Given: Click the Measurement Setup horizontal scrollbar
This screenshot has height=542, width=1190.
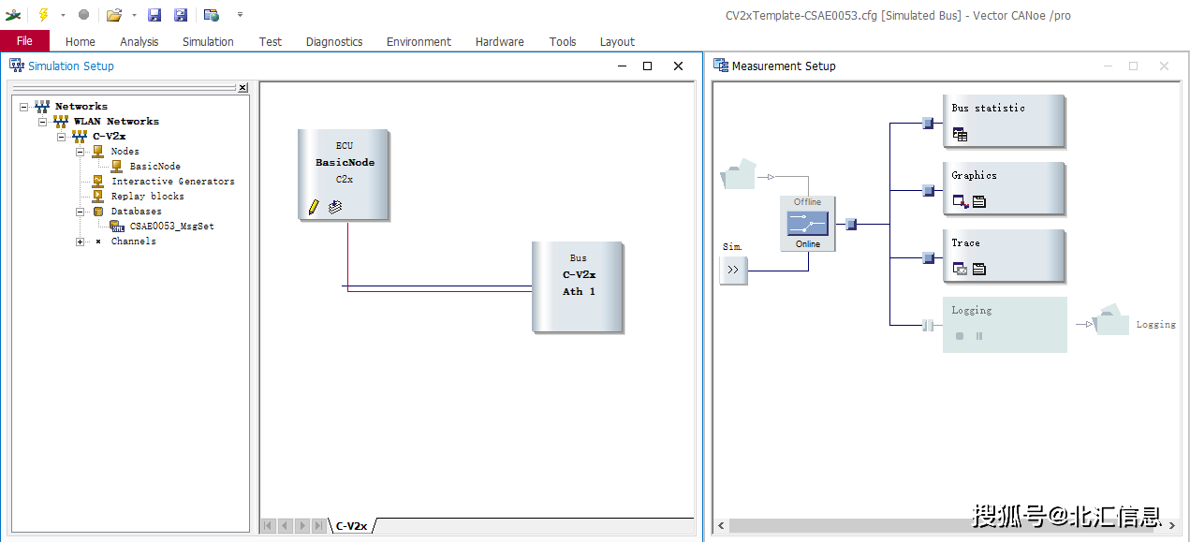Looking at the screenshot, I should tap(936, 526).
